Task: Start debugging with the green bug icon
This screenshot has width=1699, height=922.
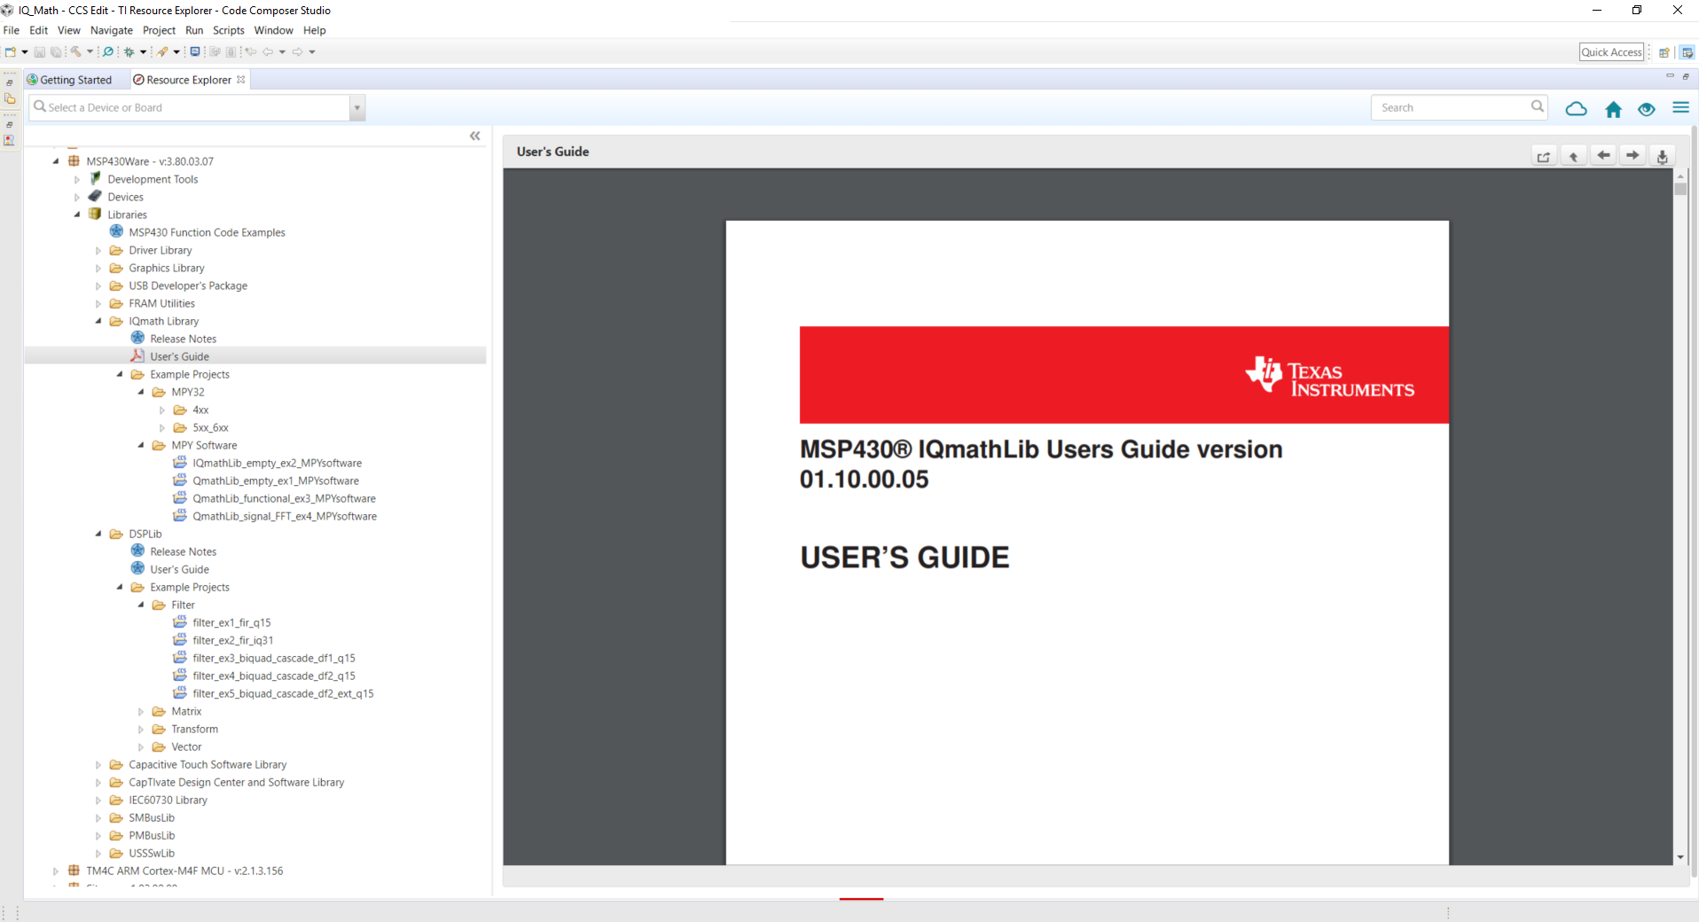Action: click(129, 52)
